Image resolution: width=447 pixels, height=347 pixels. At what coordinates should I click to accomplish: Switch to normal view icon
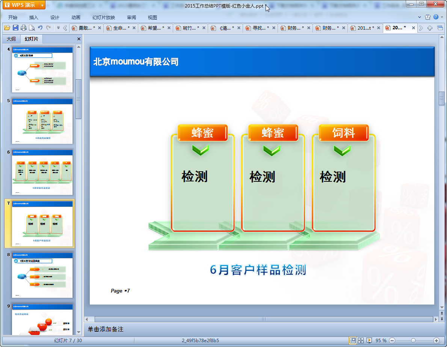353,341
